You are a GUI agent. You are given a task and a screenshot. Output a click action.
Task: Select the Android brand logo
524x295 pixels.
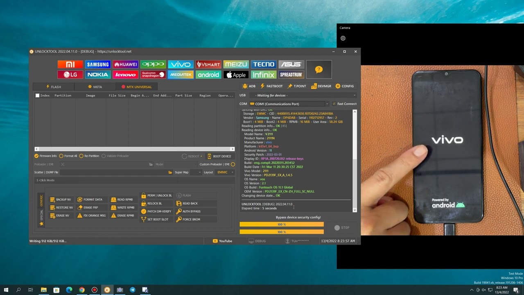(208, 75)
